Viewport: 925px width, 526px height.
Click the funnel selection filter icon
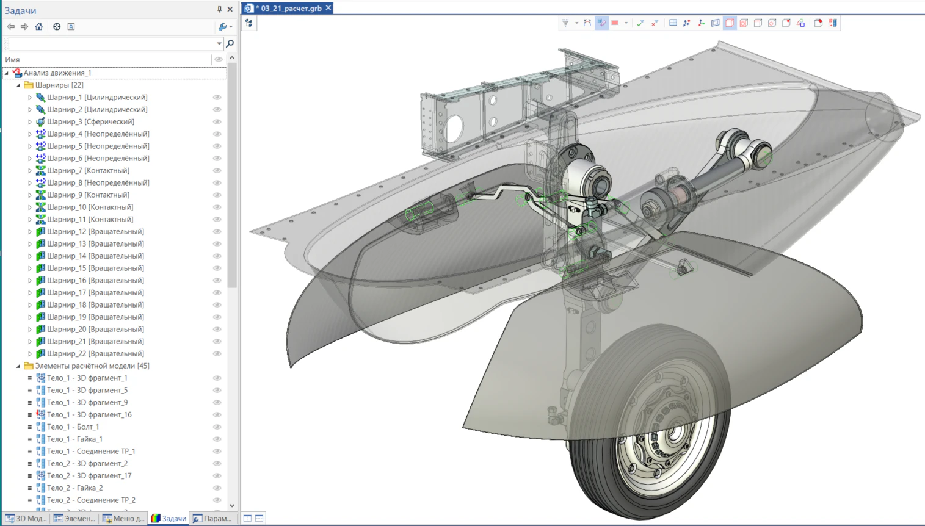pos(565,23)
